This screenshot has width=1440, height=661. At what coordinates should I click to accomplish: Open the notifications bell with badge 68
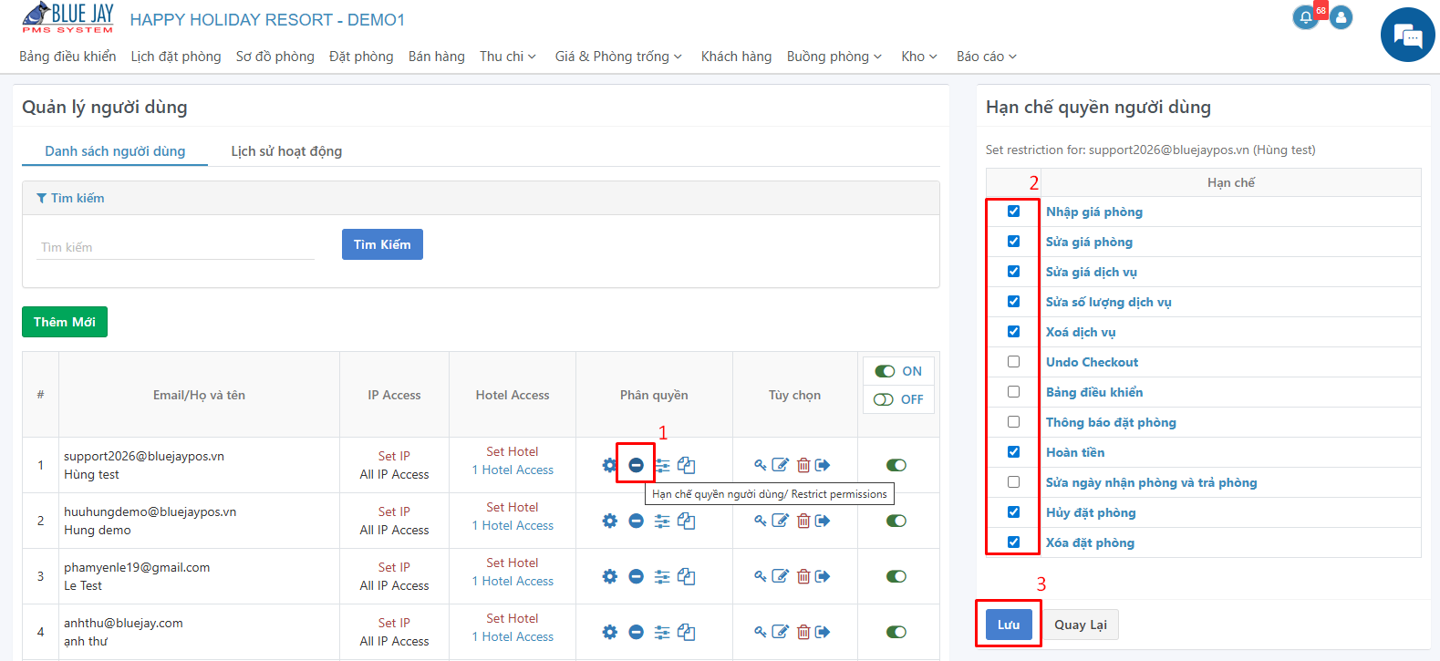tap(1306, 17)
